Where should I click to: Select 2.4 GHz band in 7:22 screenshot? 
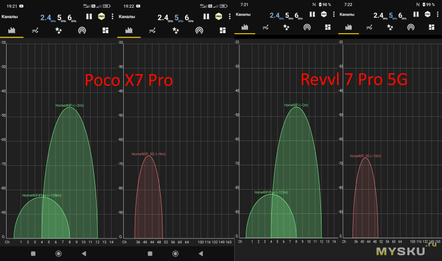click(x=380, y=16)
